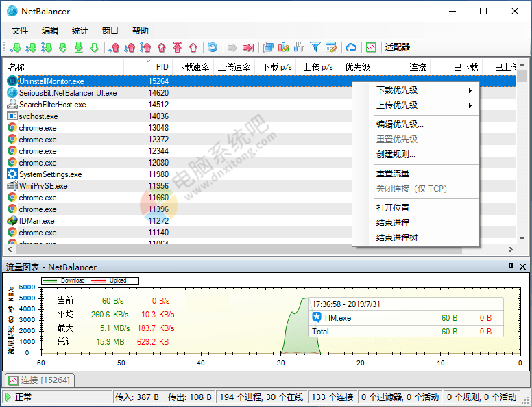Sort by PID column header
The height and width of the screenshot is (407, 532).
pos(148,67)
